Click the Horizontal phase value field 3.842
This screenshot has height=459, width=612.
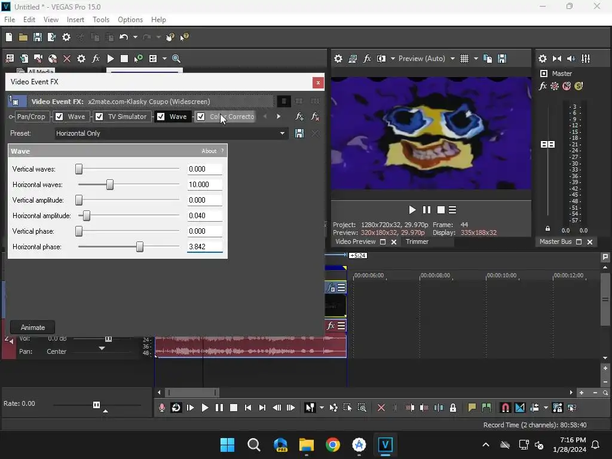coord(204,247)
